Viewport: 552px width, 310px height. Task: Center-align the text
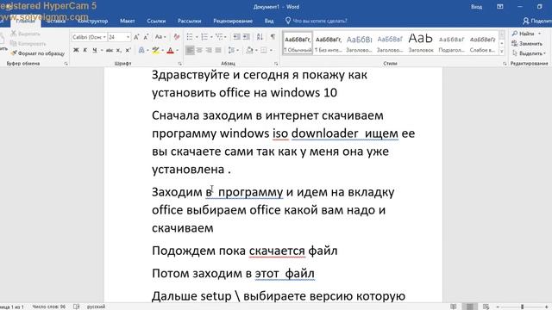point(199,50)
